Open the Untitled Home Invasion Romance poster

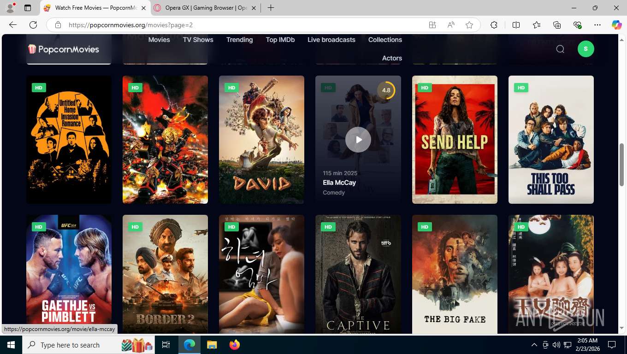69,140
